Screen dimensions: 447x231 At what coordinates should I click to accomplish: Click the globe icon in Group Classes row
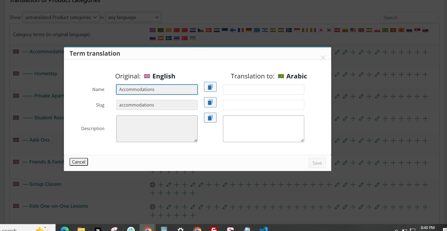coord(153,185)
